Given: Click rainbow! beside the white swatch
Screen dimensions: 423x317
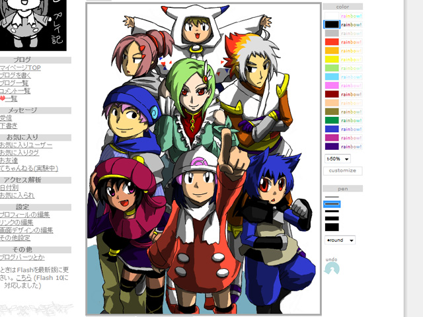Looking at the screenshot, I should pos(351,16).
